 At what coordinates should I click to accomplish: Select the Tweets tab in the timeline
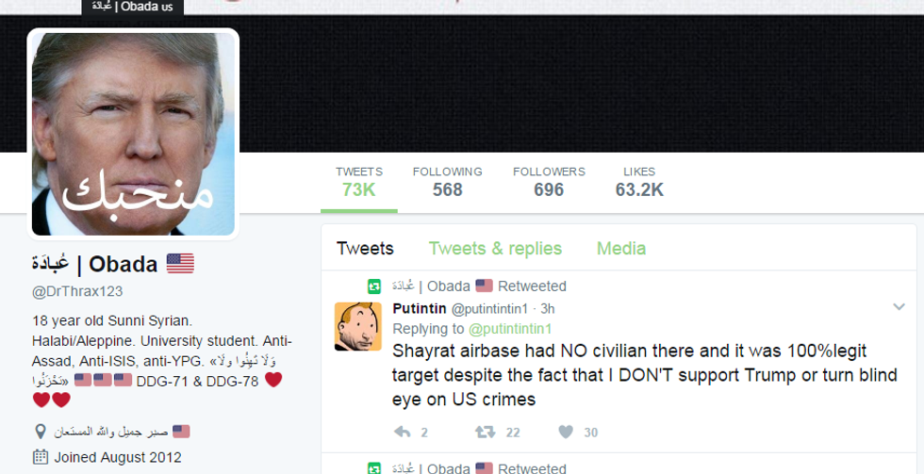point(365,249)
